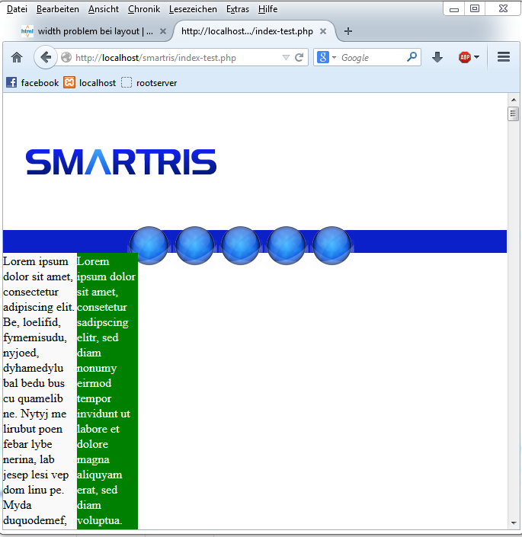The height and width of the screenshot is (537, 522).
Task: Click the SMARTRIS logo
Action: click(x=121, y=162)
